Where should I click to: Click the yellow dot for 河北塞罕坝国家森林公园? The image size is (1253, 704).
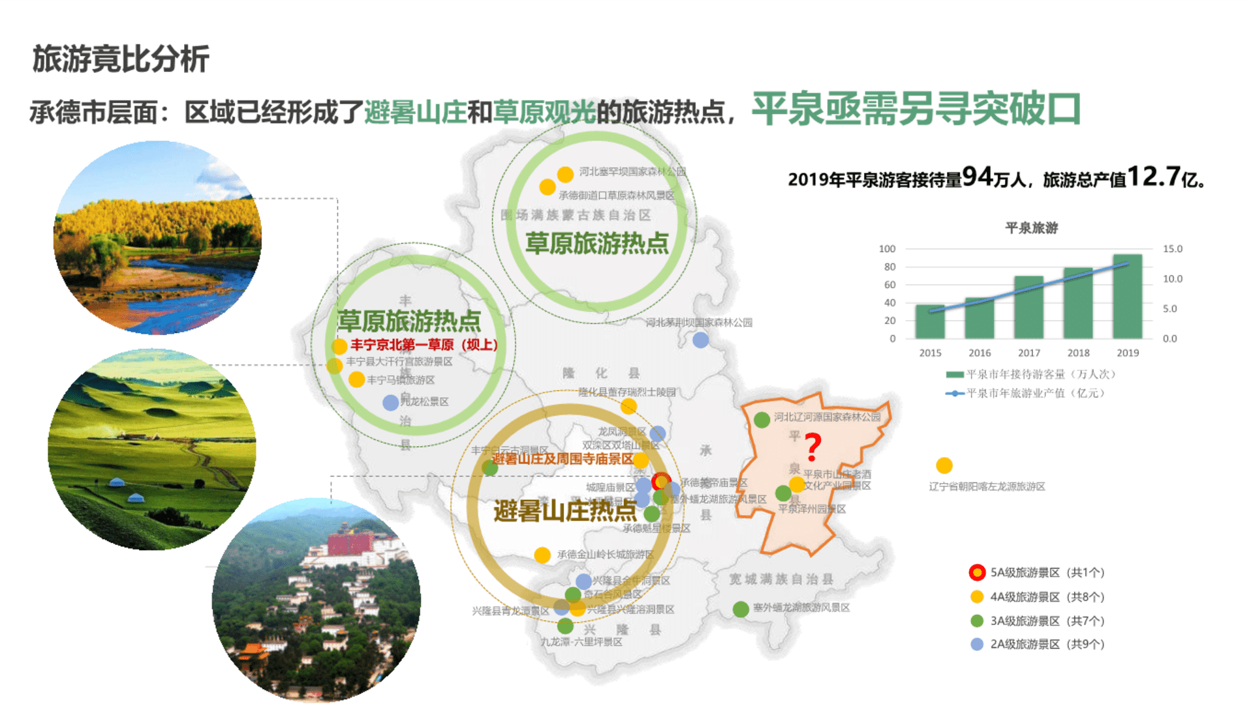tap(565, 174)
